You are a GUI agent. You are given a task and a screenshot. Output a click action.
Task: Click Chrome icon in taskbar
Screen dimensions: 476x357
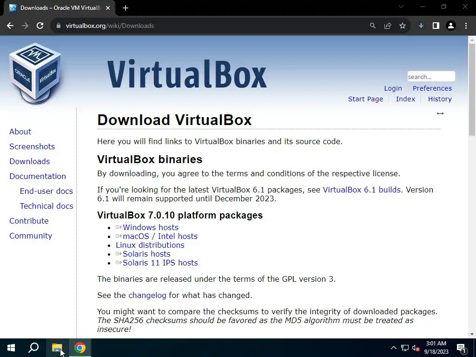click(80, 348)
